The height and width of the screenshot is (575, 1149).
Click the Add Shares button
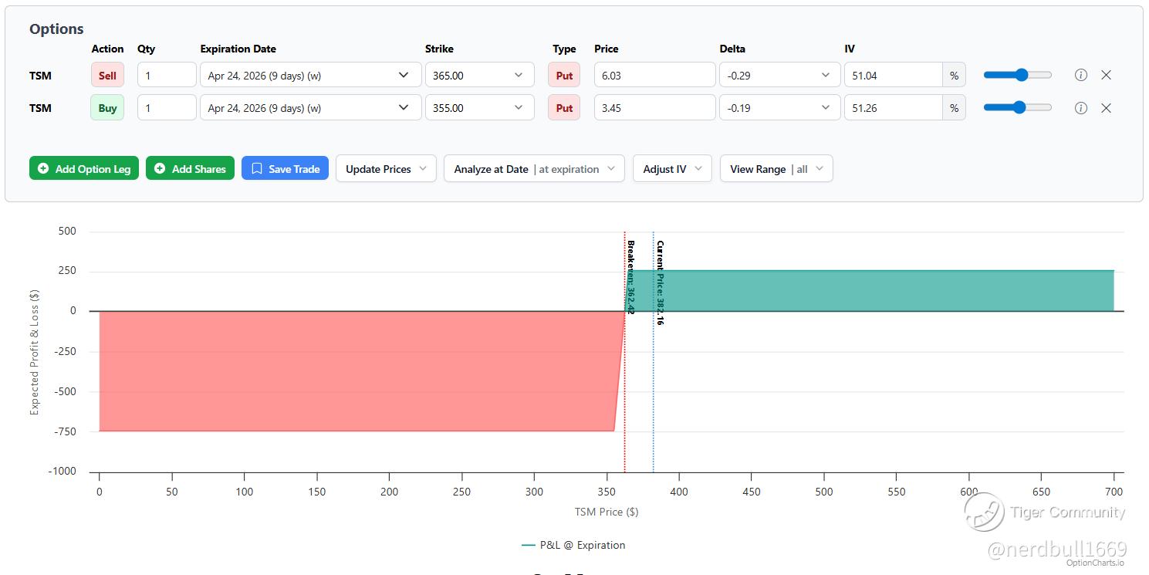pyautogui.click(x=190, y=169)
